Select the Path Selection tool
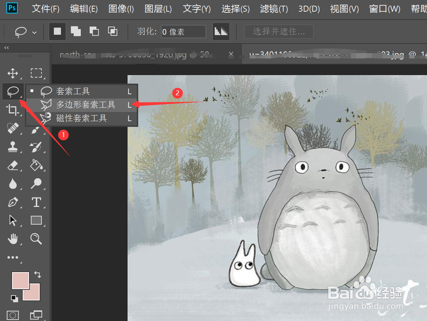 13,220
